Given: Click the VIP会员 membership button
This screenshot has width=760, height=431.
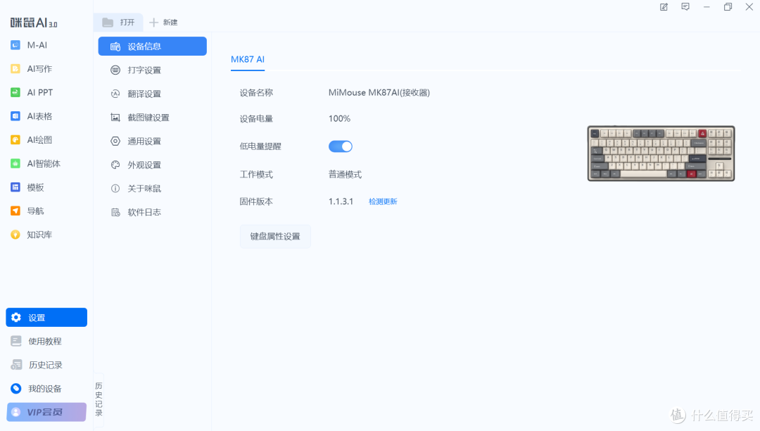Looking at the screenshot, I should tap(46, 412).
